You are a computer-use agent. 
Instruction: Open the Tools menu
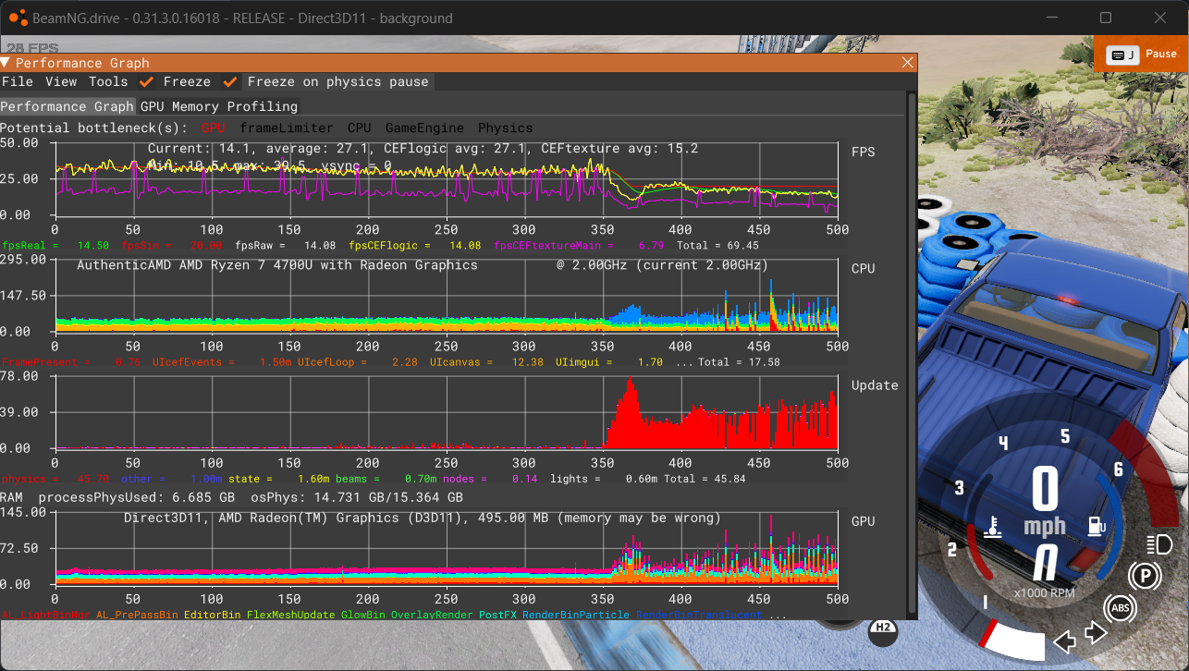[108, 81]
